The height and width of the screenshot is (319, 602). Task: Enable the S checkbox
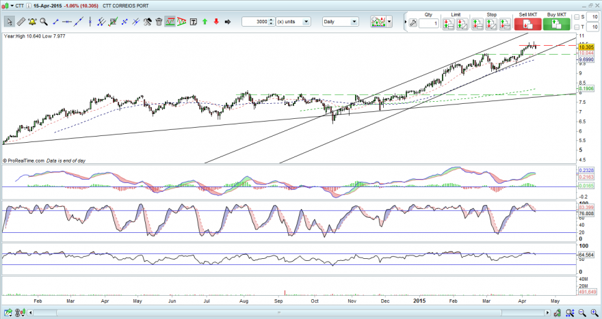point(577,17)
